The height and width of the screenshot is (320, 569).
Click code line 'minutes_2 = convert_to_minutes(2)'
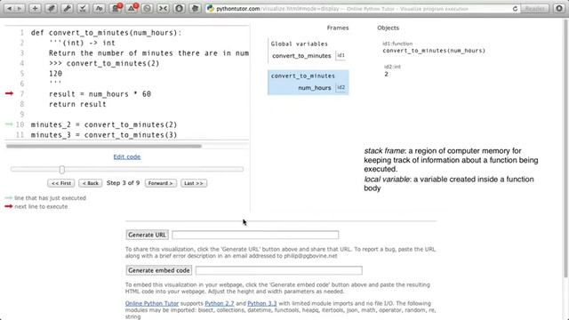[x=104, y=124]
